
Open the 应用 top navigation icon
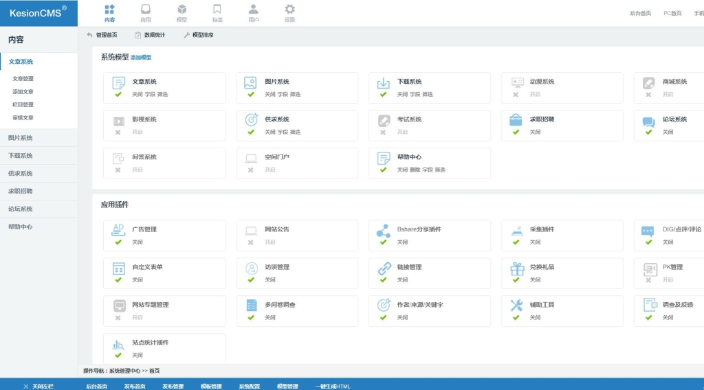click(x=146, y=10)
